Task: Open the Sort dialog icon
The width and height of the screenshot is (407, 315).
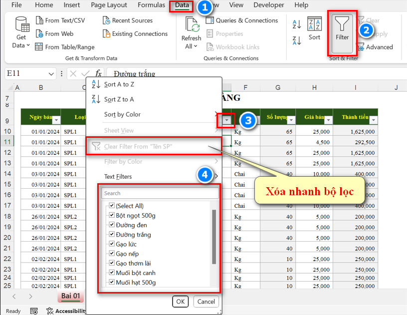Action: [314, 24]
